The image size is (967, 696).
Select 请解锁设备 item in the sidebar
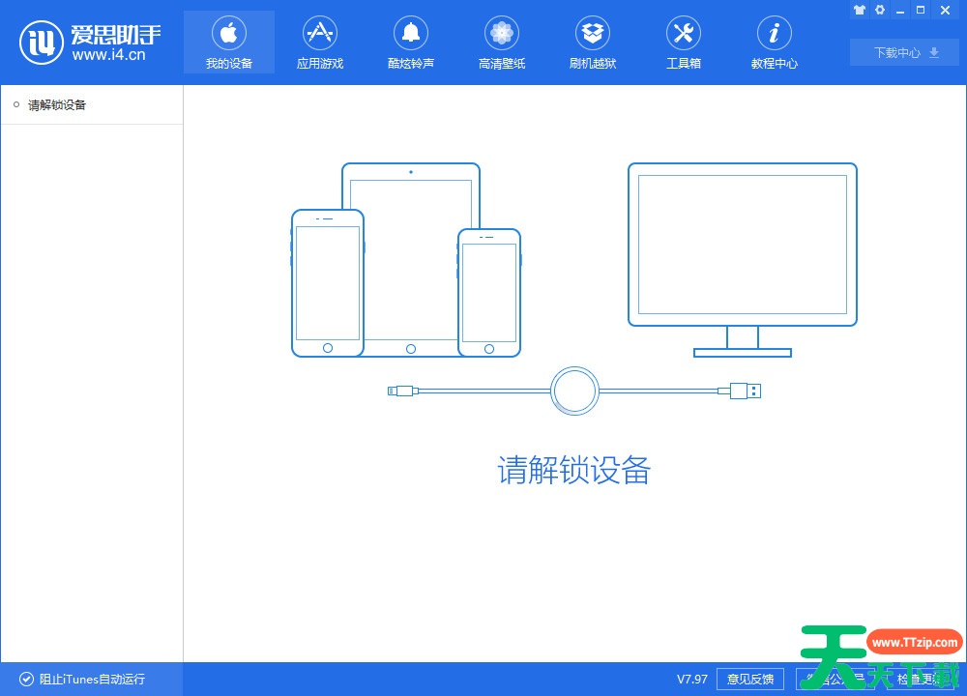(57, 104)
